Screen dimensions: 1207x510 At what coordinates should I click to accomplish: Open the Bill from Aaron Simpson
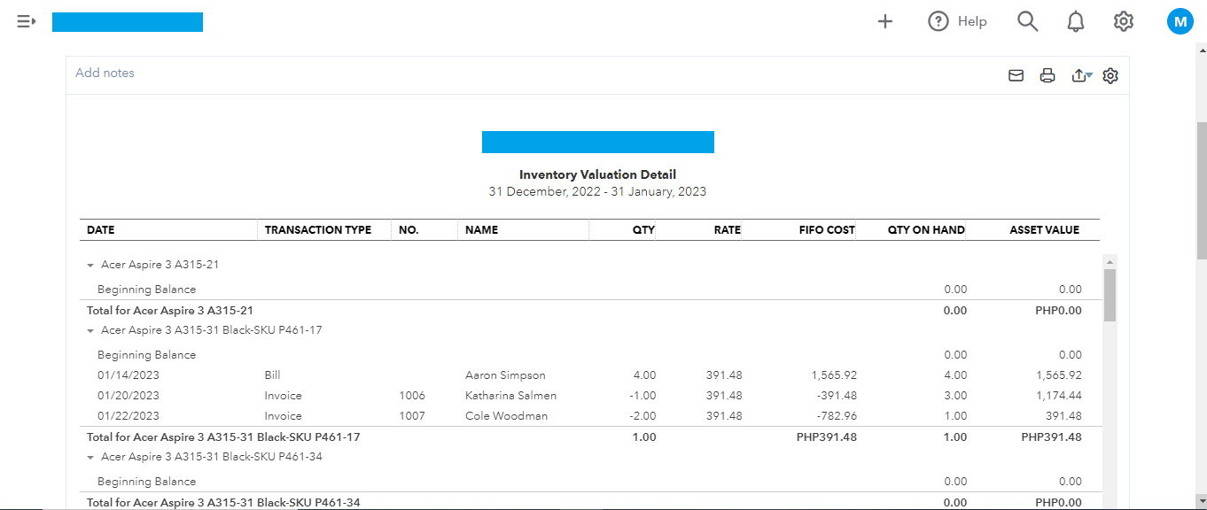pos(272,375)
